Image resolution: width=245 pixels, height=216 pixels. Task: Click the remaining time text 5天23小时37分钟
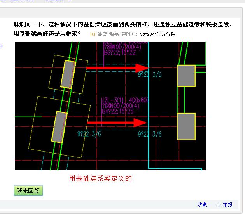pos(157,34)
